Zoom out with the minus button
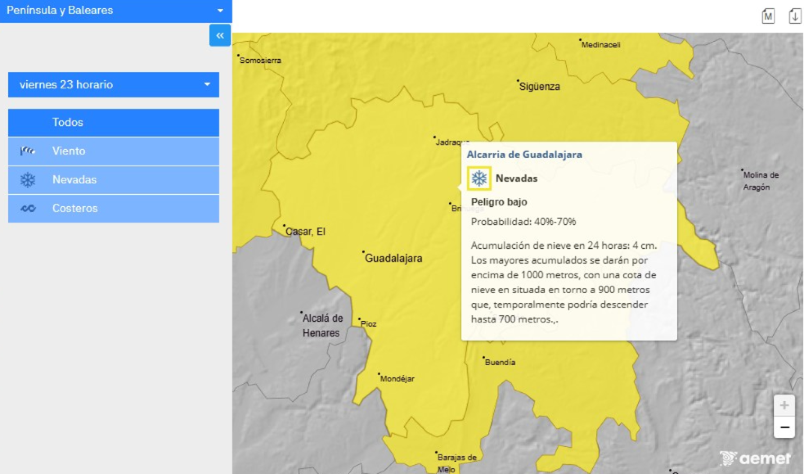Viewport: 804px width, 474px height. (x=784, y=427)
